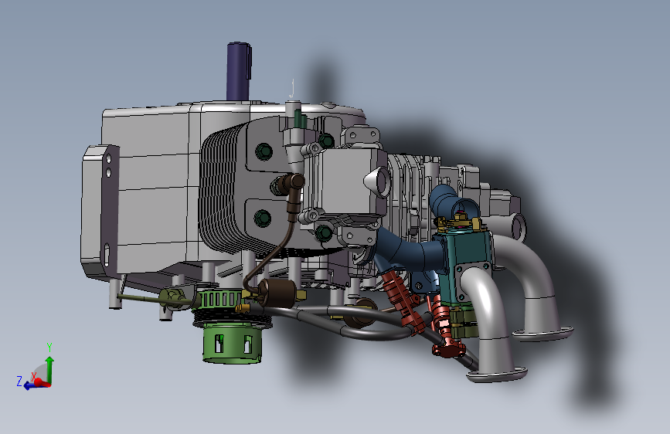Click the green Y axis of the triad

(49, 370)
